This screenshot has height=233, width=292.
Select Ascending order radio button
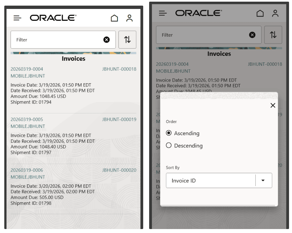[169, 133]
